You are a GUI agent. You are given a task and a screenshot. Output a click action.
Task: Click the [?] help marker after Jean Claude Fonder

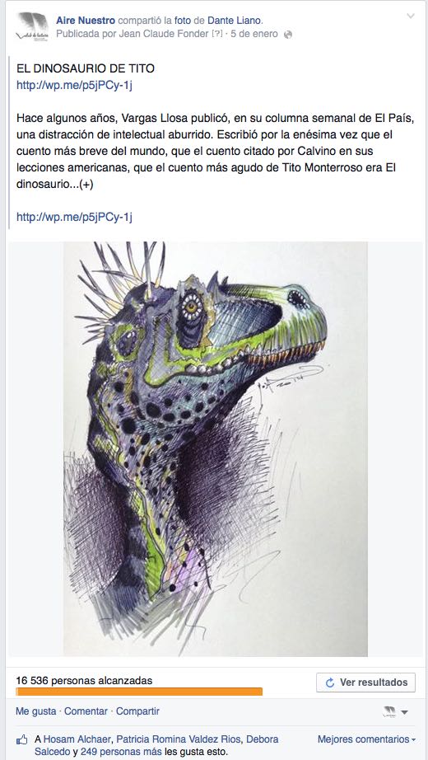coord(217,34)
